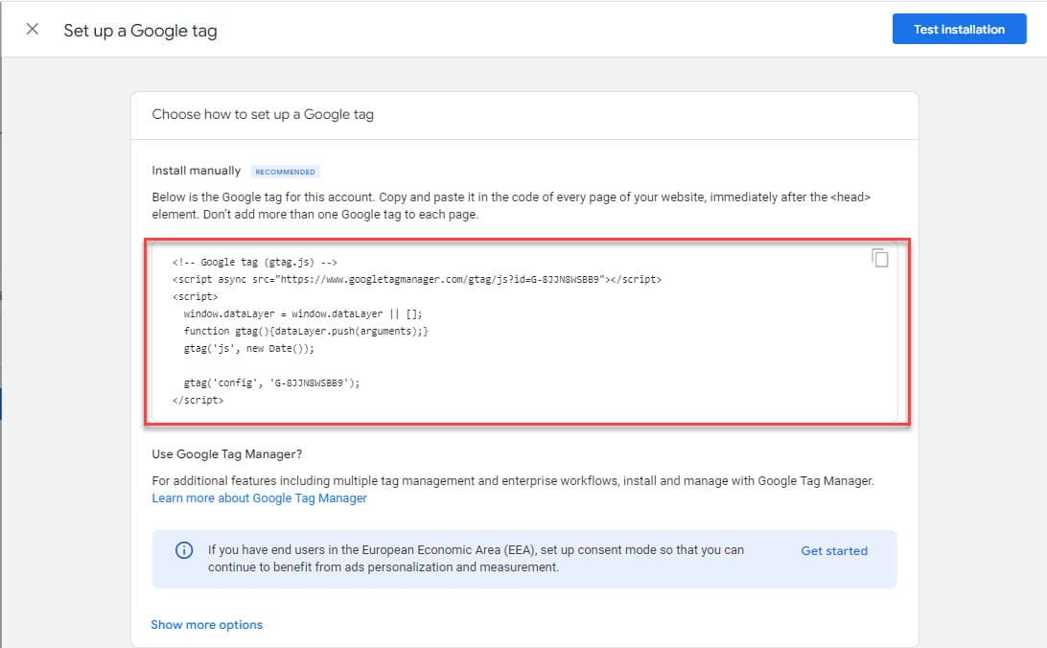Image resolution: width=1047 pixels, height=648 pixels.
Task: Click the gtag('config') code line
Action: click(271, 382)
